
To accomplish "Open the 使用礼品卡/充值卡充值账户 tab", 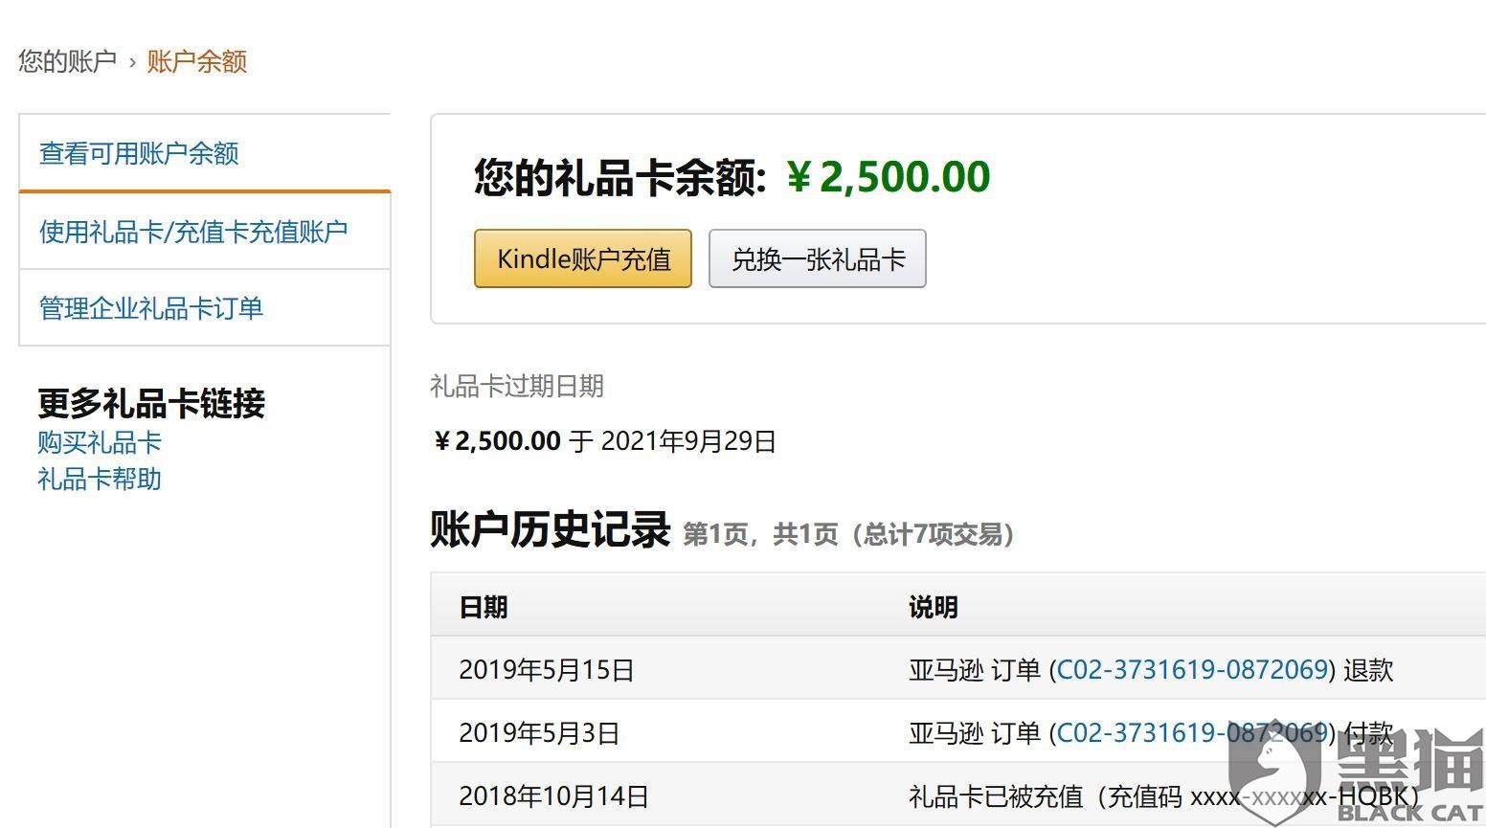I will point(193,232).
